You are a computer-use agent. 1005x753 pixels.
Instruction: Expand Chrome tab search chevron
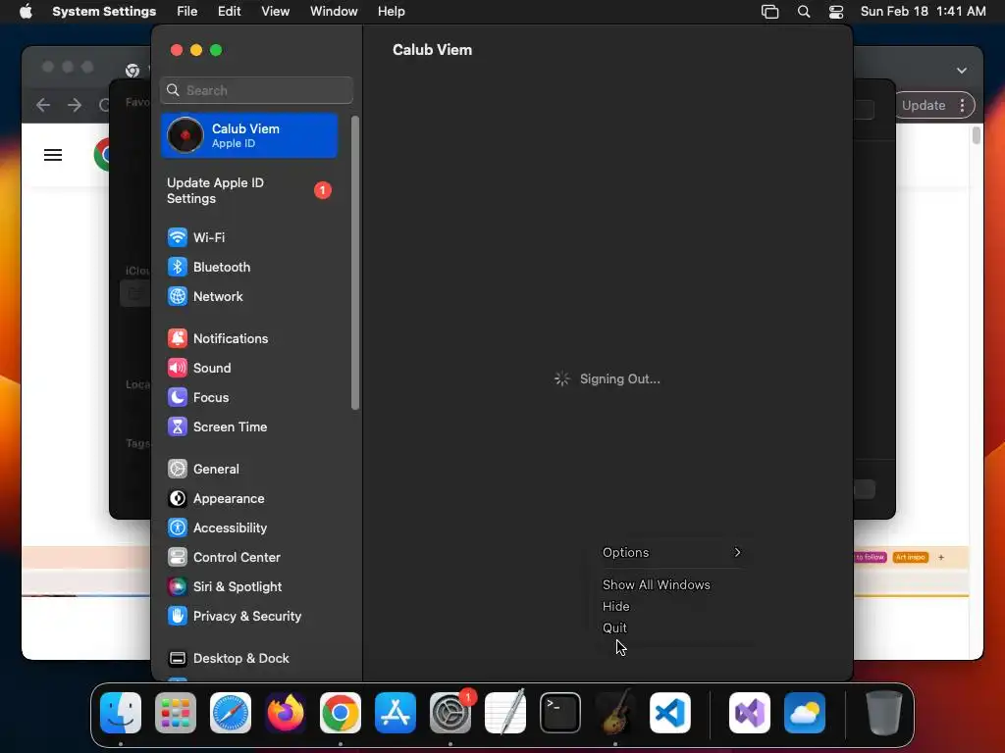click(962, 71)
